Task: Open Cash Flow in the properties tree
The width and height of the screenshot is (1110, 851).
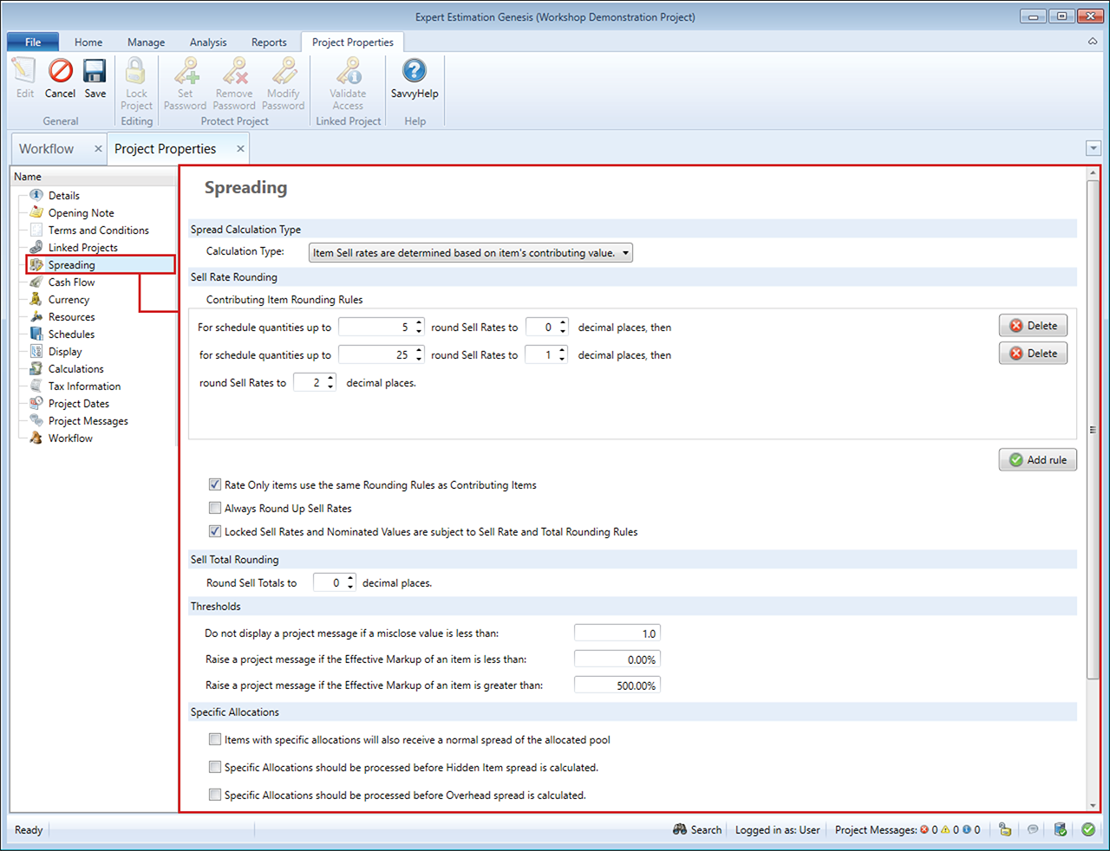Action: 71,283
